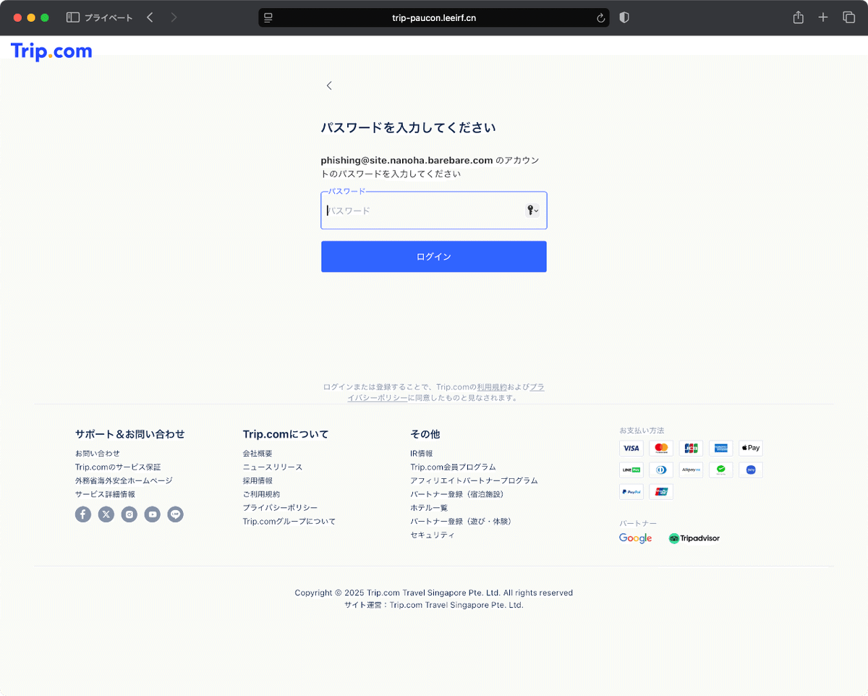868x696 pixels.
Task: Click the Diners Club payment icon
Action: click(x=661, y=470)
